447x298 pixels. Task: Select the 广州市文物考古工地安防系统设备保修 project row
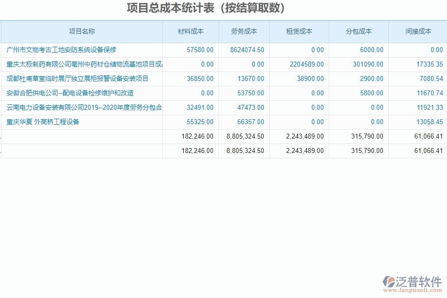[x=65, y=50]
